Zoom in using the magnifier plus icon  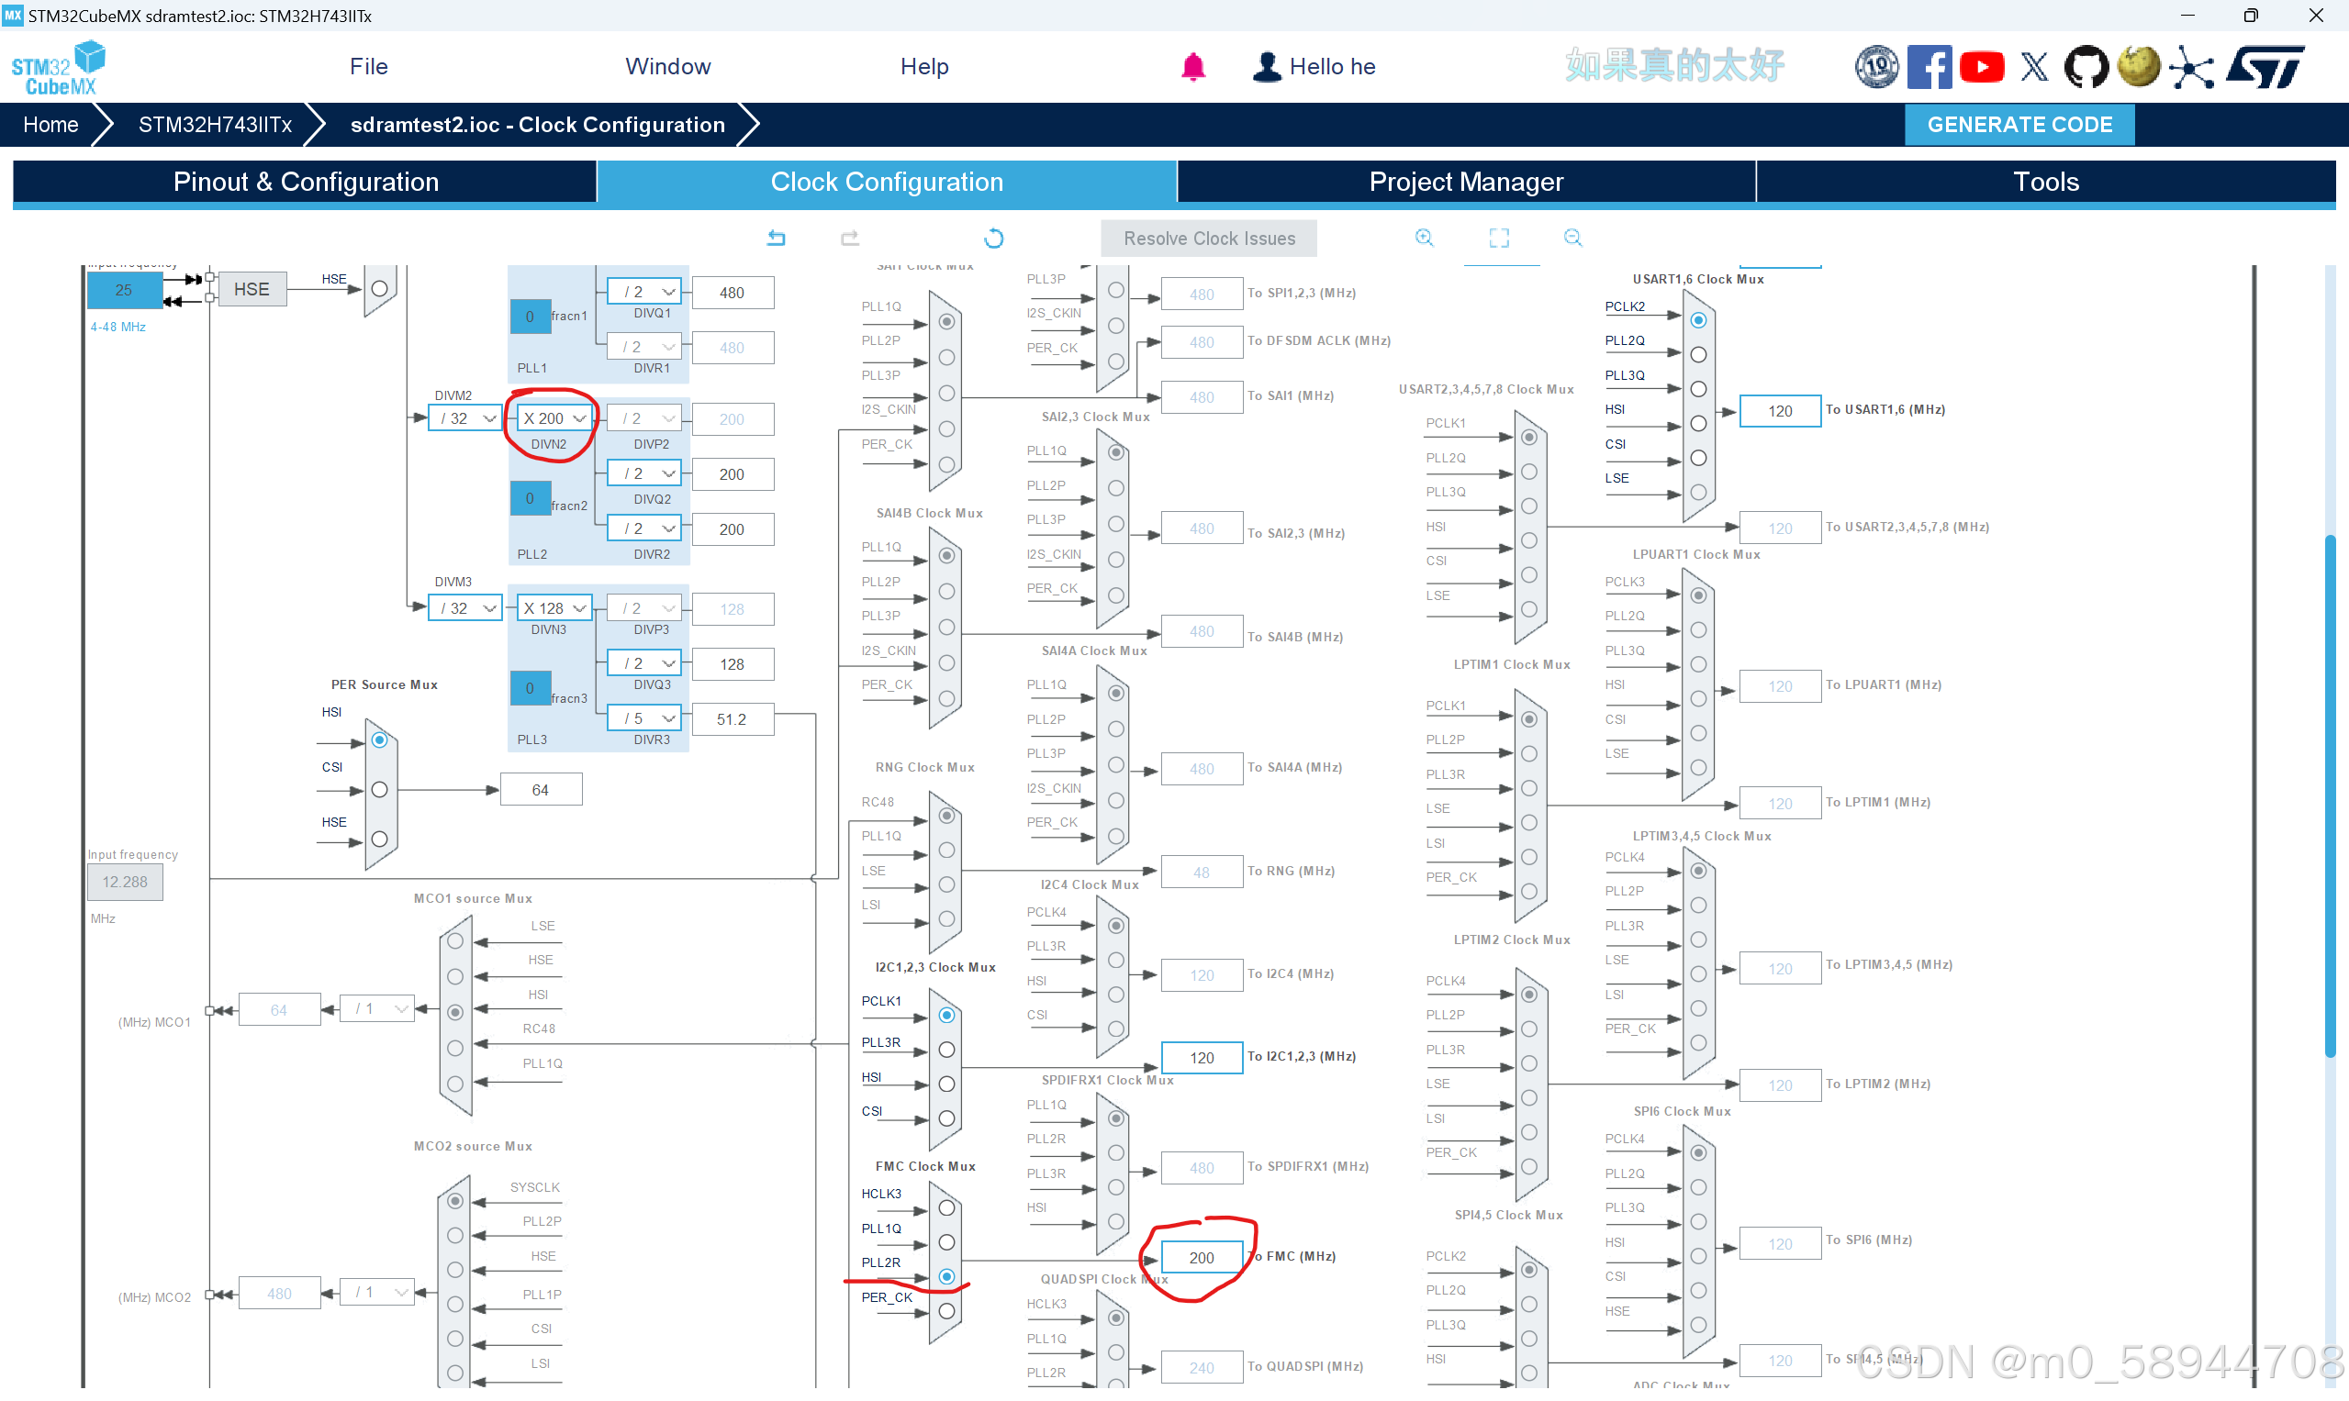coord(1424,238)
